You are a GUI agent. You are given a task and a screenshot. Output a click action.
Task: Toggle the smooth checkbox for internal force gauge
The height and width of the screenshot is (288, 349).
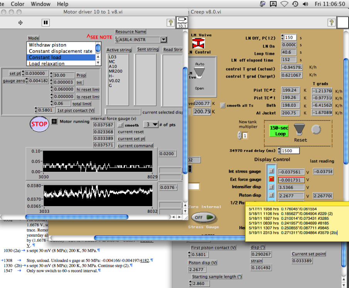(x=120, y=125)
